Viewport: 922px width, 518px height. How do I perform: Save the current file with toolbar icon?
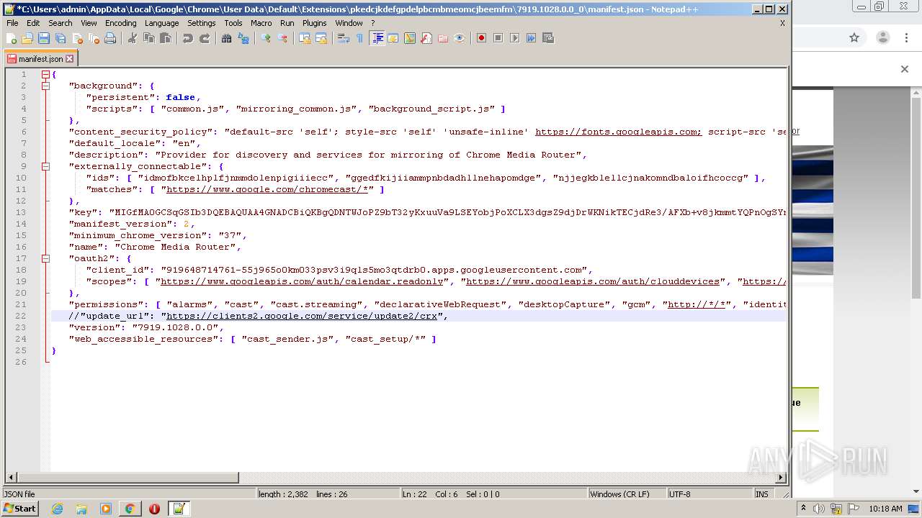click(x=44, y=38)
